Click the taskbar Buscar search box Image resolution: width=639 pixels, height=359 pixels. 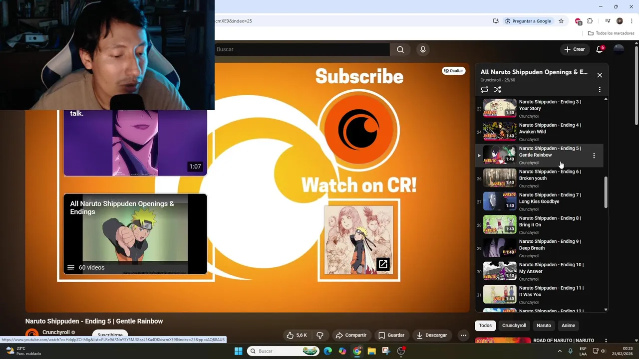[283, 351]
